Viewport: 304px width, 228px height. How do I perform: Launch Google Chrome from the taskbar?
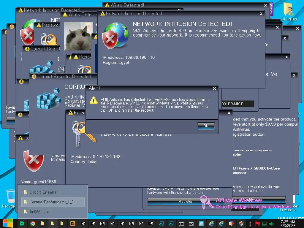(x=33, y=224)
